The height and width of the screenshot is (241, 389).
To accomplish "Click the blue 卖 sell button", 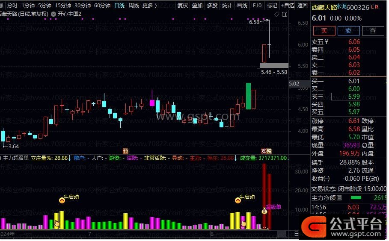I will (x=348, y=31).
